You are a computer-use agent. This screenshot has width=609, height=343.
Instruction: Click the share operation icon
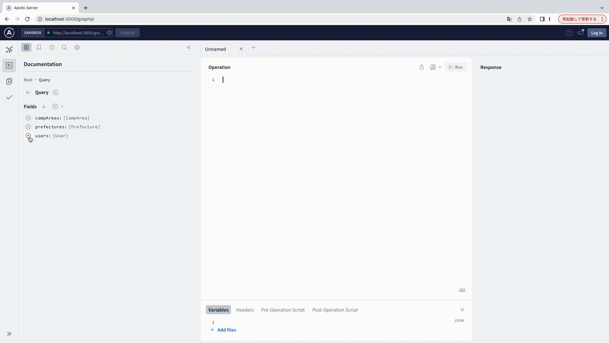coord(422,67)
